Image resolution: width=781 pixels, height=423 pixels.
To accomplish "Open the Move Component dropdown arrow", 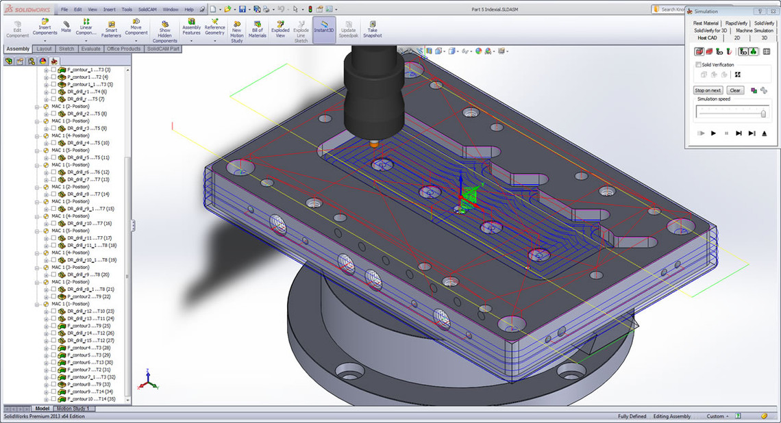I will click(136, 41).
